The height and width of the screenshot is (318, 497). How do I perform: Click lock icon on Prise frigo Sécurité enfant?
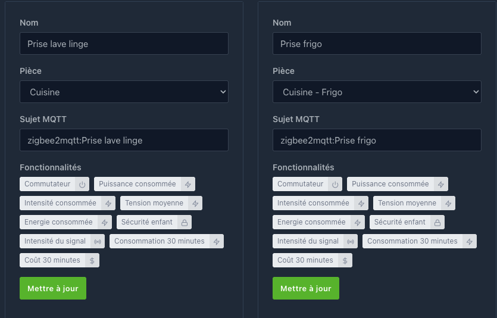click(437, 223)
